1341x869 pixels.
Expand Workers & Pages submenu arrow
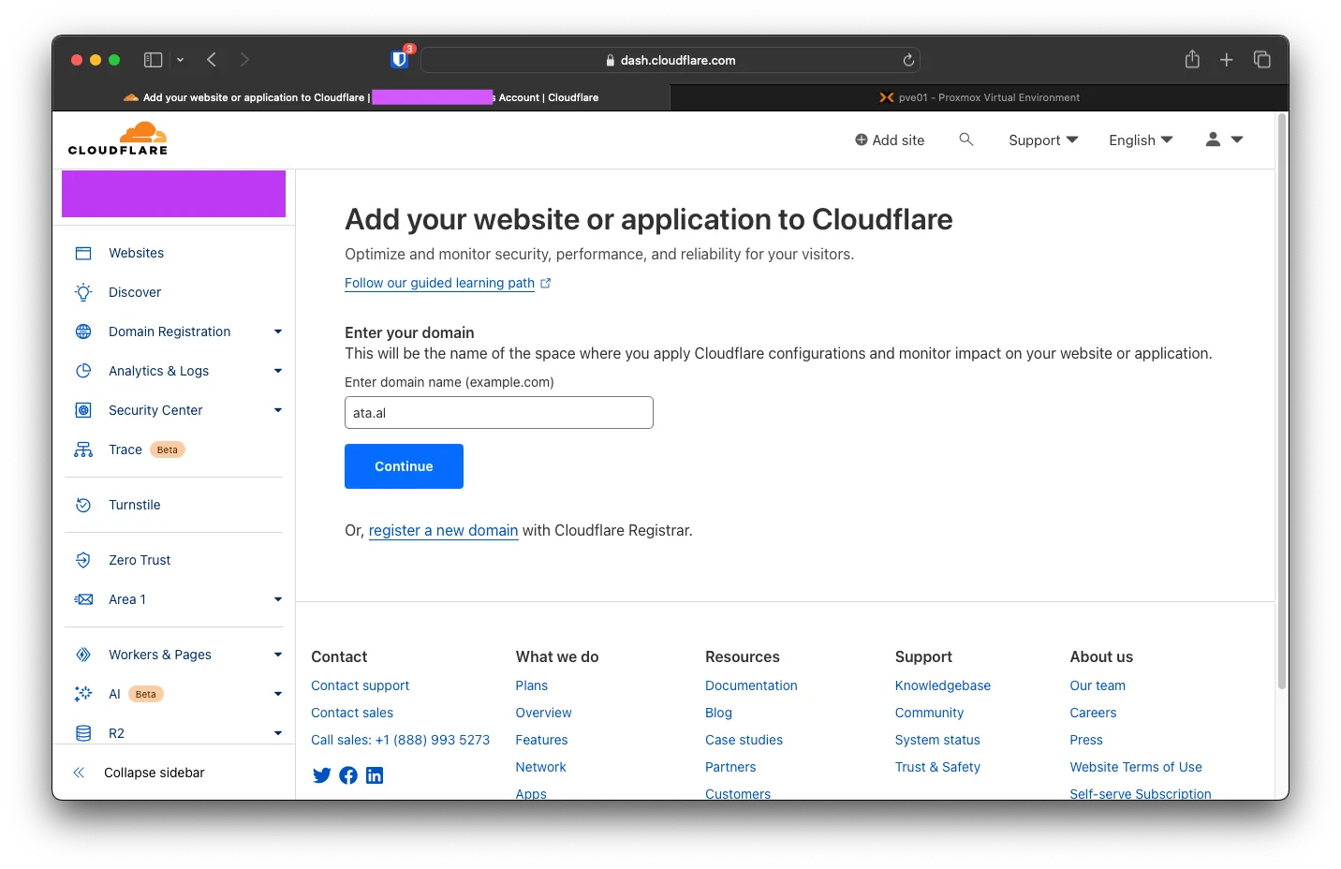coord(278,655)
